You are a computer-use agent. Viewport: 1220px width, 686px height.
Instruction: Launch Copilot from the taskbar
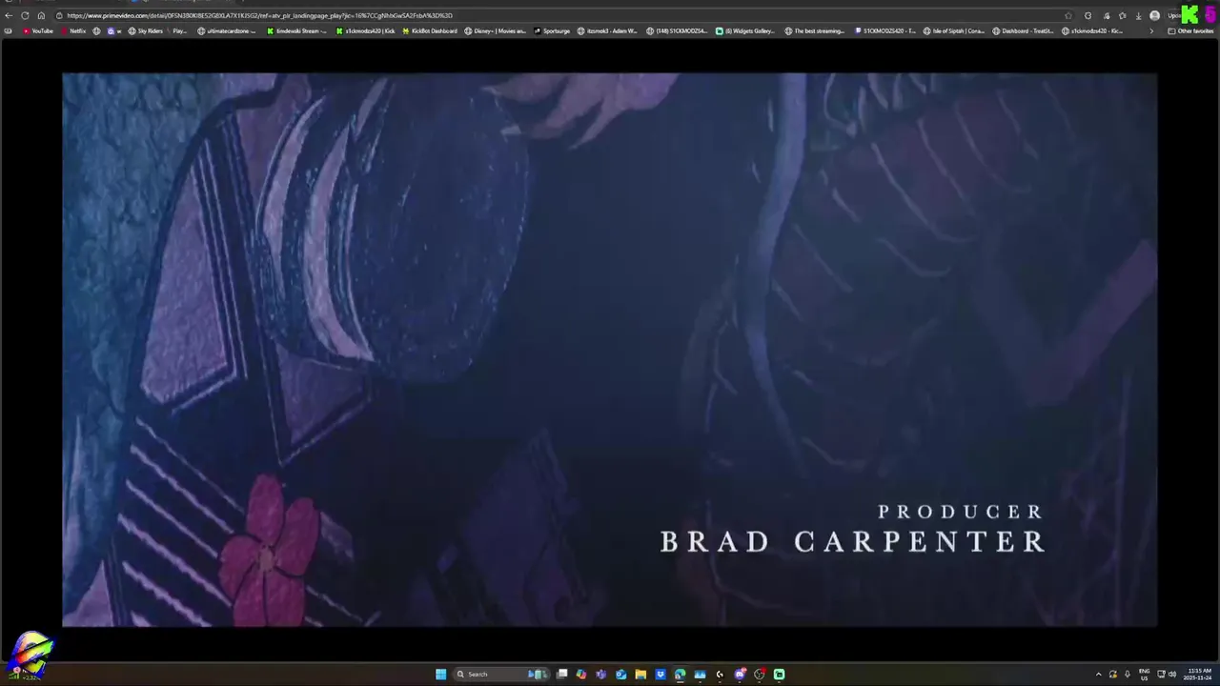tap(581, 675)
